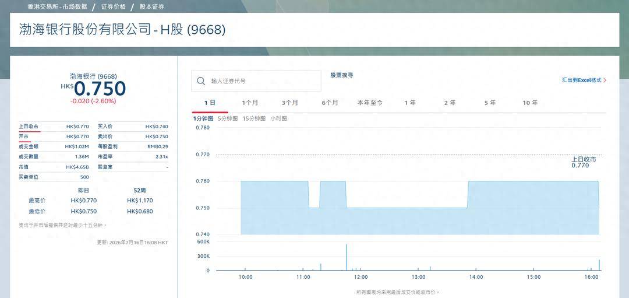Select the 1个月 chart range tab
Viewport: 629px width, 298px height.
pyautogui.click(x=250, y=103)
